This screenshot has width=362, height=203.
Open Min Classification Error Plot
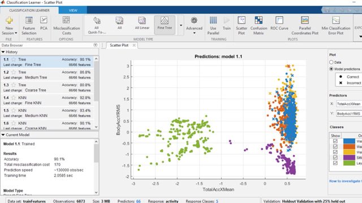pos(335,25)
